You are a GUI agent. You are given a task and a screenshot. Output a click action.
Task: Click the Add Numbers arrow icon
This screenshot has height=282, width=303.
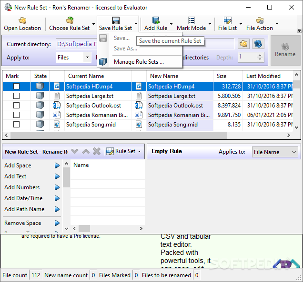pyautogui.click(x=57, y=187)
